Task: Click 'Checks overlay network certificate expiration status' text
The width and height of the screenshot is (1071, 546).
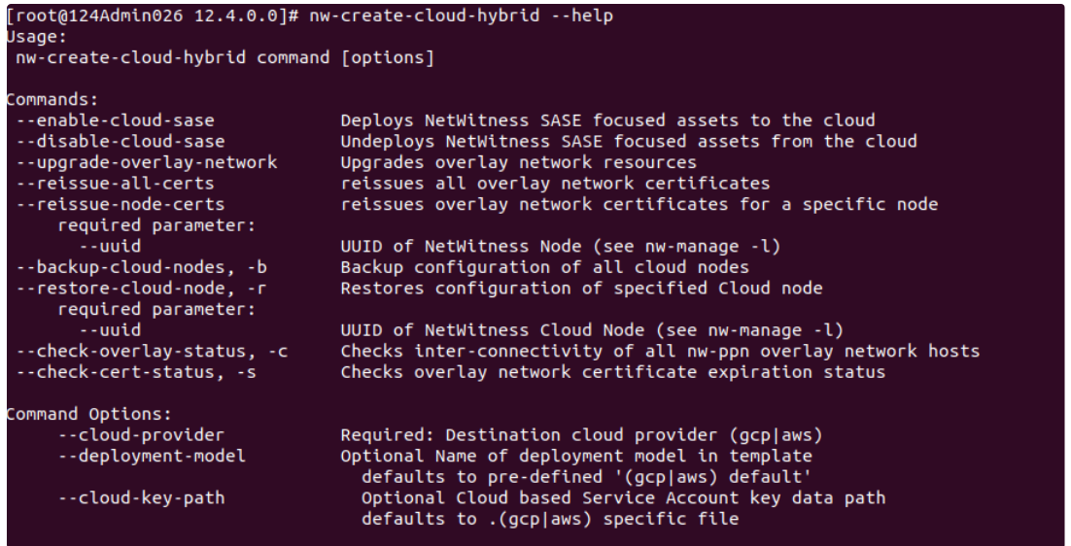Action: click(x=612, y=372)
